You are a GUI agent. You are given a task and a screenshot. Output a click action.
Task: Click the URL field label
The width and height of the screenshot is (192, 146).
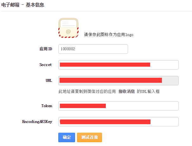coord(49,81)
